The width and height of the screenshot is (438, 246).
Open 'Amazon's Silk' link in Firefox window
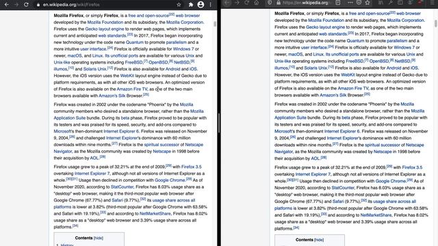click(x=333, y=95)
